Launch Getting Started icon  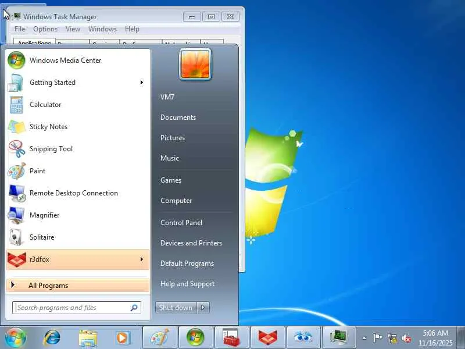pyautogui.click(x=16, y=83)
